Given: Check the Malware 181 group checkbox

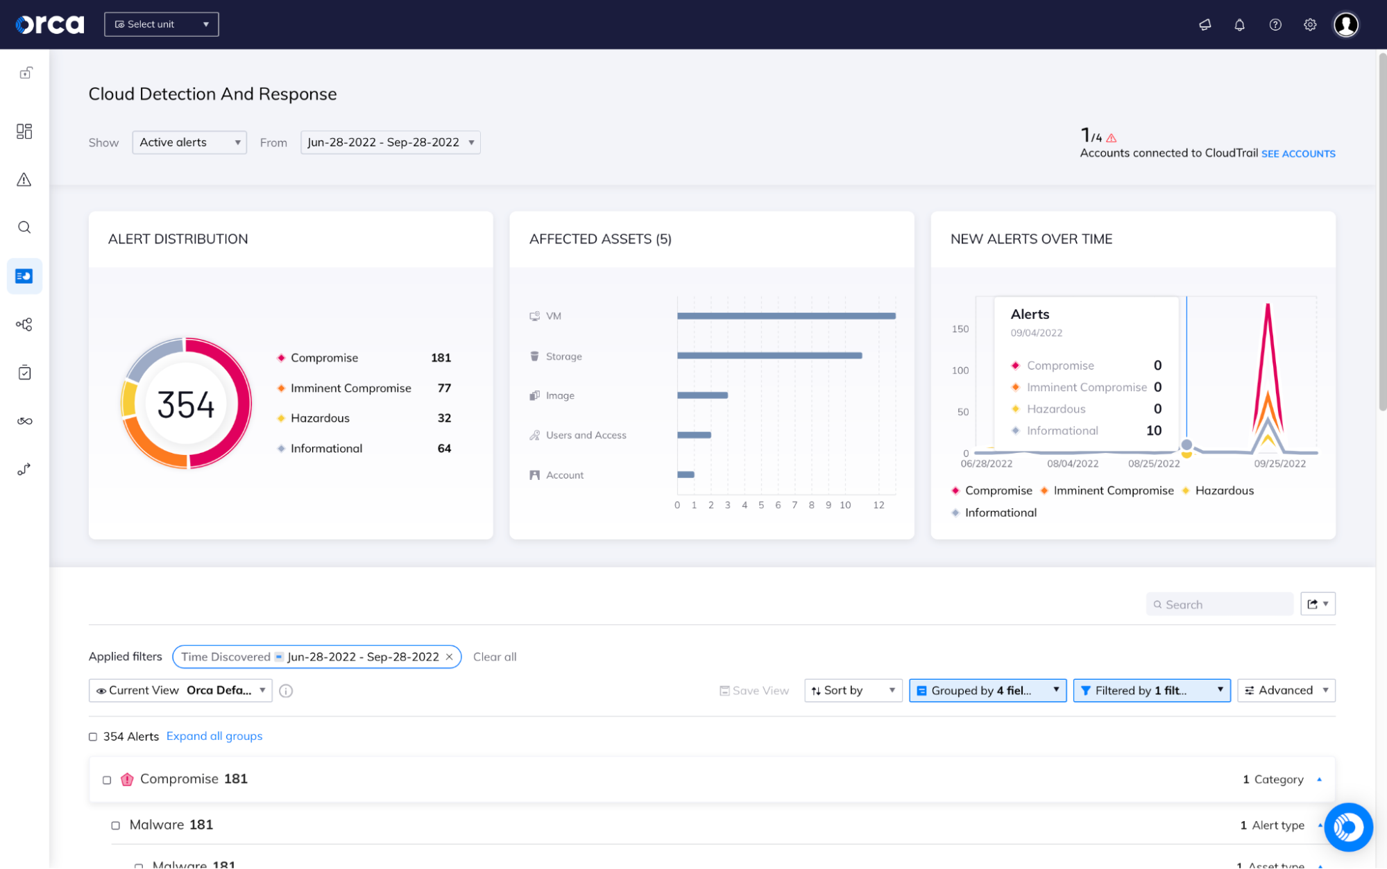Looking at the screenshot, I should pyautogui.click(x=115, y=825).
